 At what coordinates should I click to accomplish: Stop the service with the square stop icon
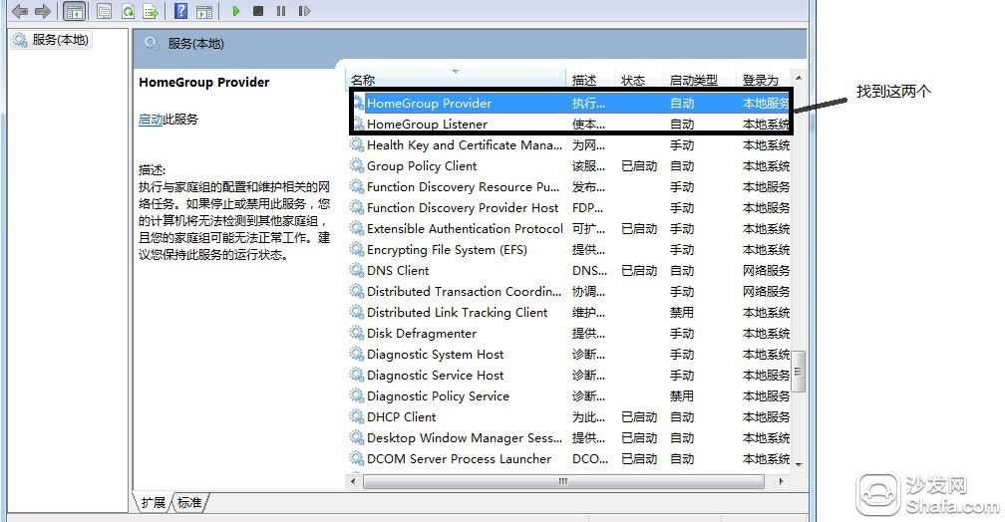pyautogui.click(x=258, y=11)
